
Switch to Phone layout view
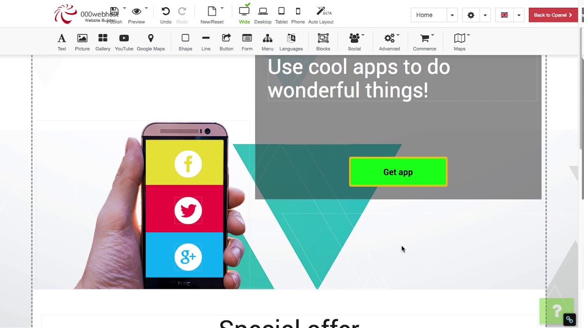[298, 15]
